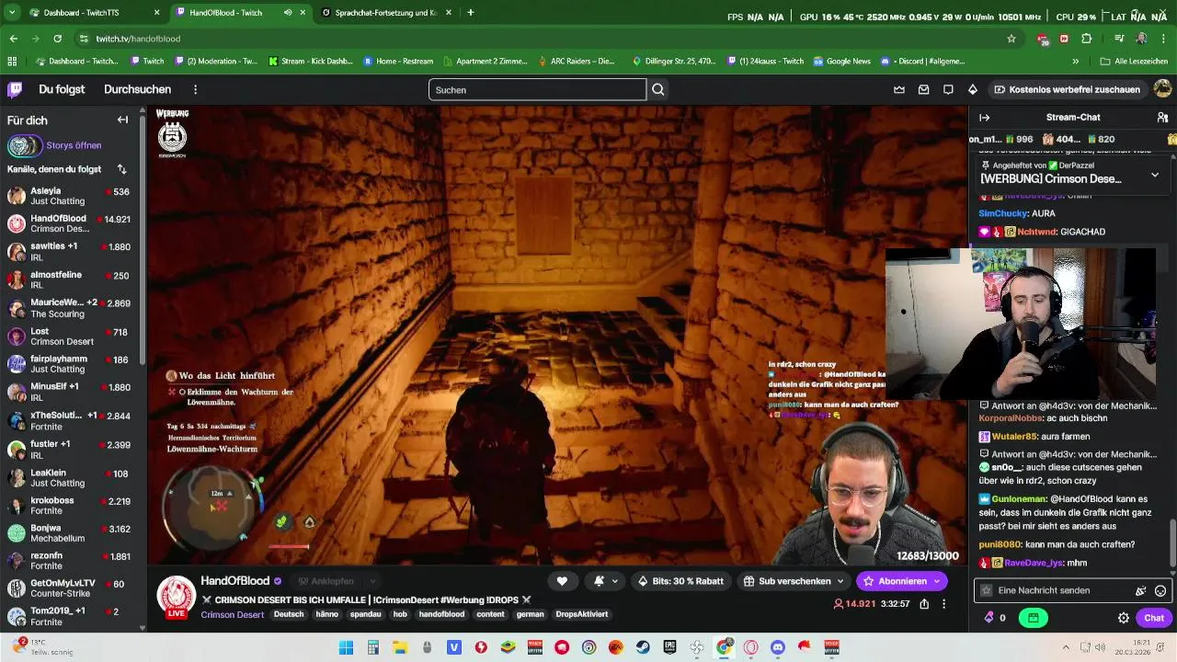Open Chrome extensions puzzle icon

point(1086,39)
